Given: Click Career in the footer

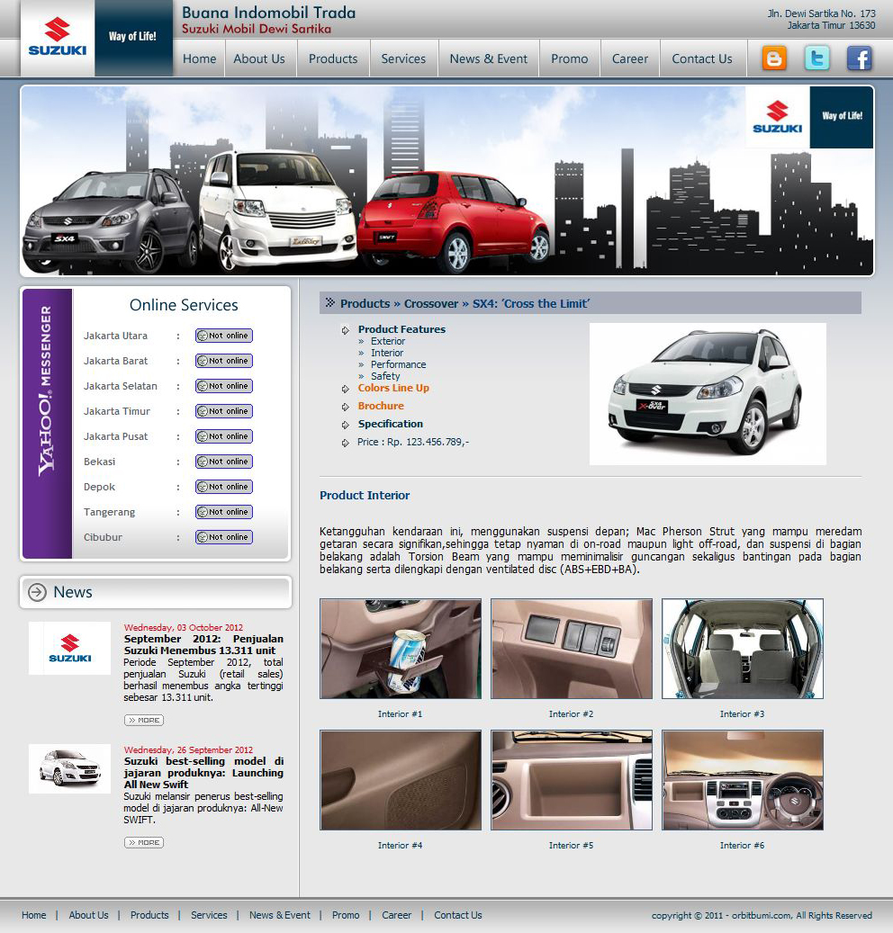Looking at the screenshot, I should coord(396,915).
